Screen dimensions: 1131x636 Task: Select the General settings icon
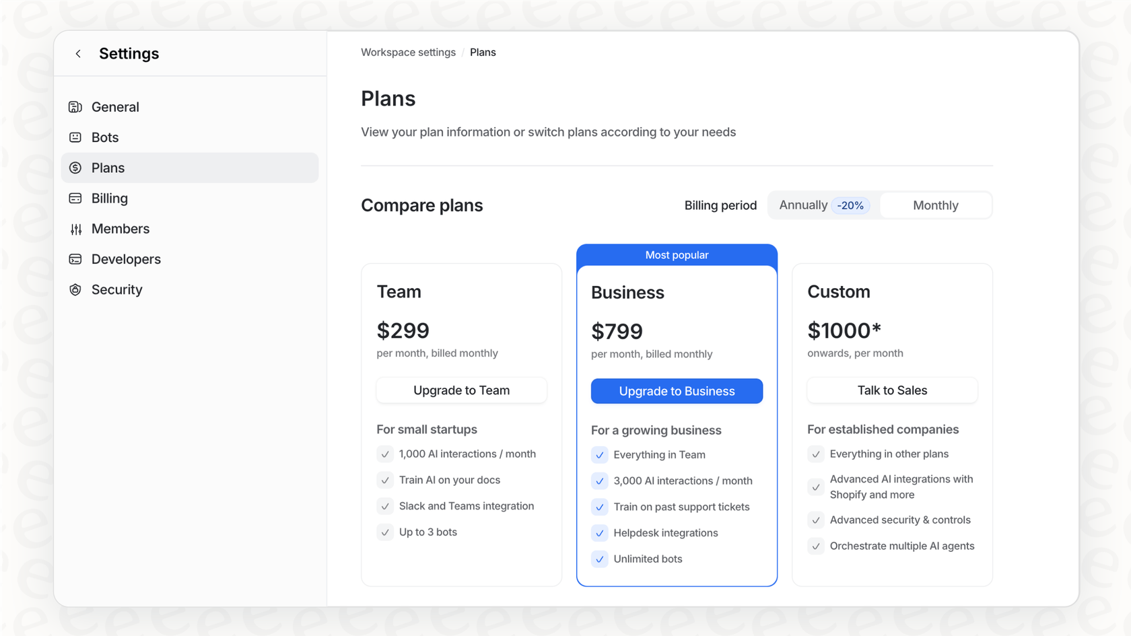pos(75,106)
